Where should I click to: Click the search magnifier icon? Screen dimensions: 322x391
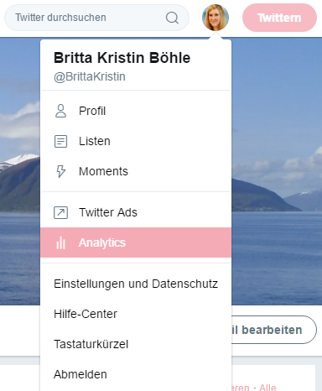point(172,18)
